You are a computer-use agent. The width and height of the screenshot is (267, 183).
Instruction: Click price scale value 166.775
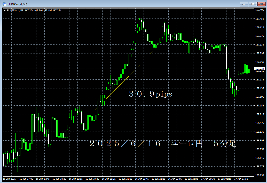click(260, 167)
